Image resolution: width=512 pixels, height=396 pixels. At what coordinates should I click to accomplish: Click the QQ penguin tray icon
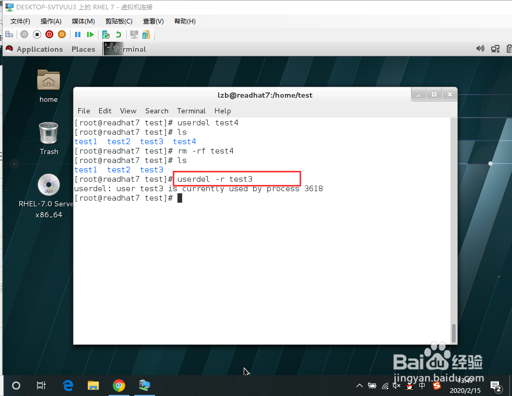point(410,386)
